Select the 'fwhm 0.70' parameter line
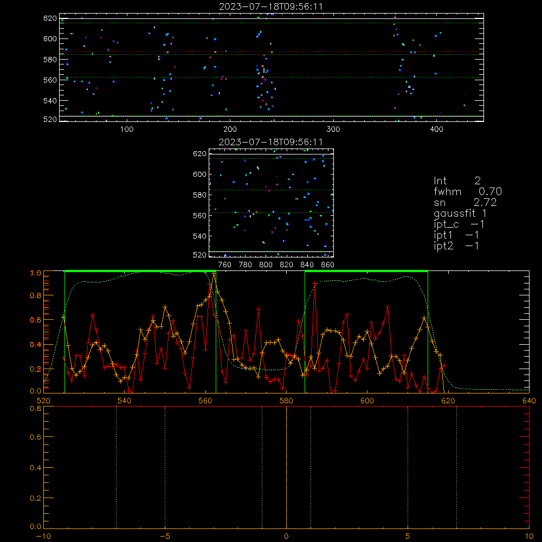Screen dimensions: 542x542 468,191
